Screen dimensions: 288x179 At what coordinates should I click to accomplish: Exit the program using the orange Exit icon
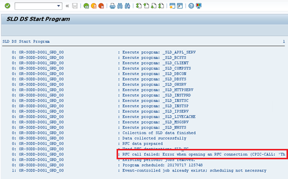[94, 6]
